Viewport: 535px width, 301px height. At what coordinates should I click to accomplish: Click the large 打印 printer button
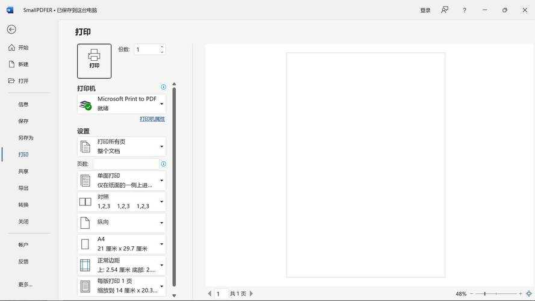94,61
